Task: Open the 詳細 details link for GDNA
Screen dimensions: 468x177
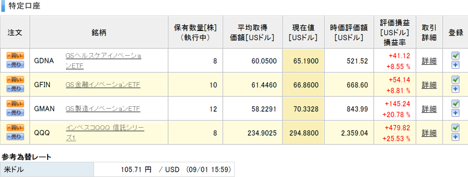Action: [x=429, y=61]
